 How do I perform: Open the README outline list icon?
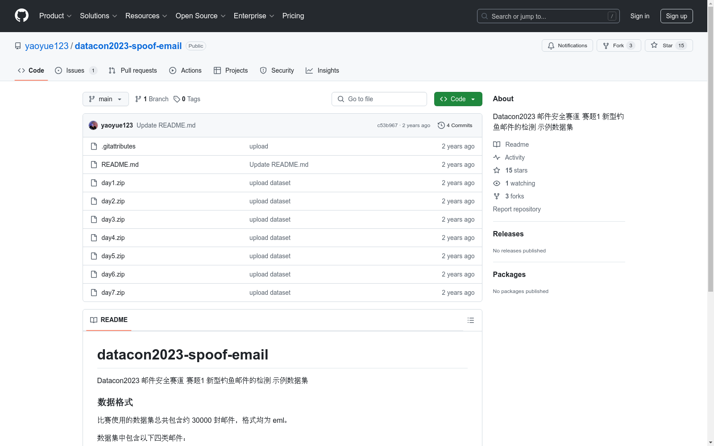pyautogui.click(x=471, y=320)
